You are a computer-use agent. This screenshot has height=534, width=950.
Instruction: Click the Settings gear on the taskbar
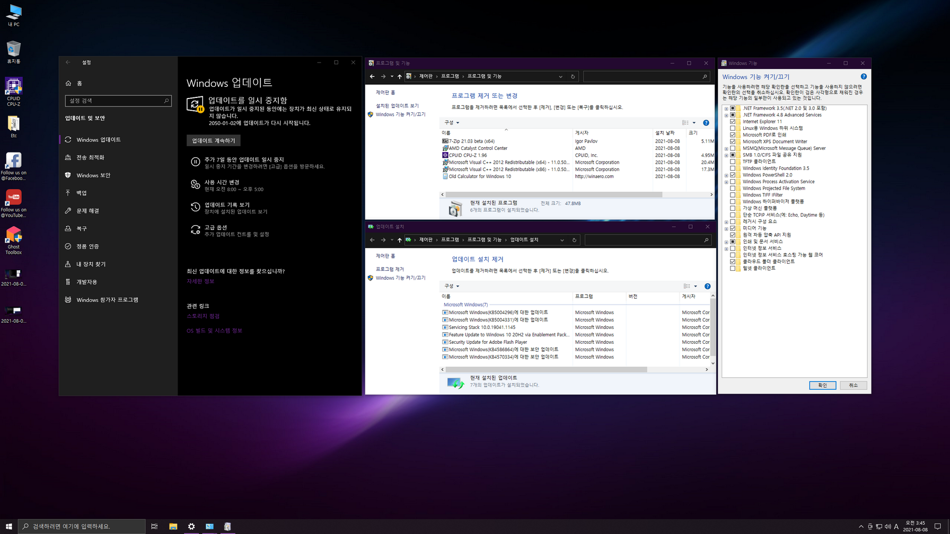click(191, 526)
